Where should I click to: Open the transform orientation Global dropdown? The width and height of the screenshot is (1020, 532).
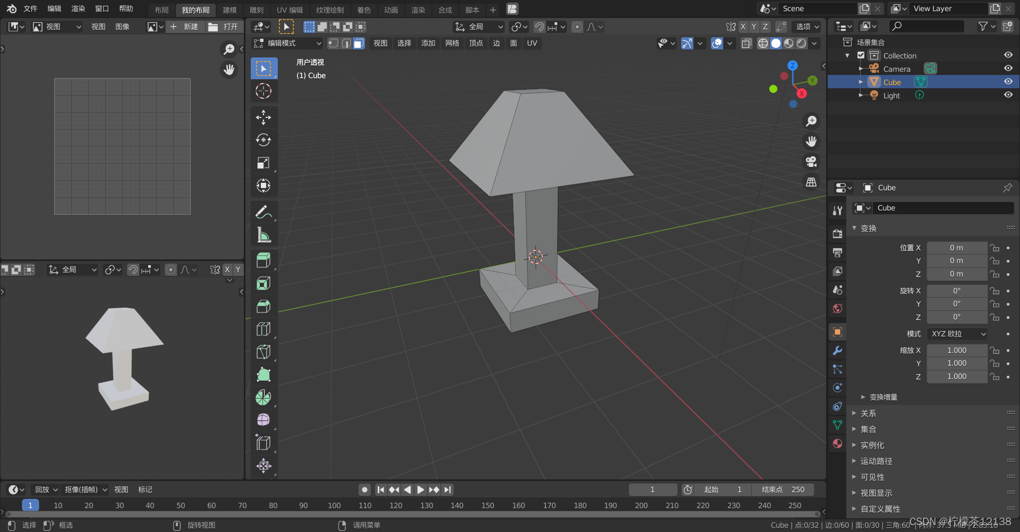(478, 27)
